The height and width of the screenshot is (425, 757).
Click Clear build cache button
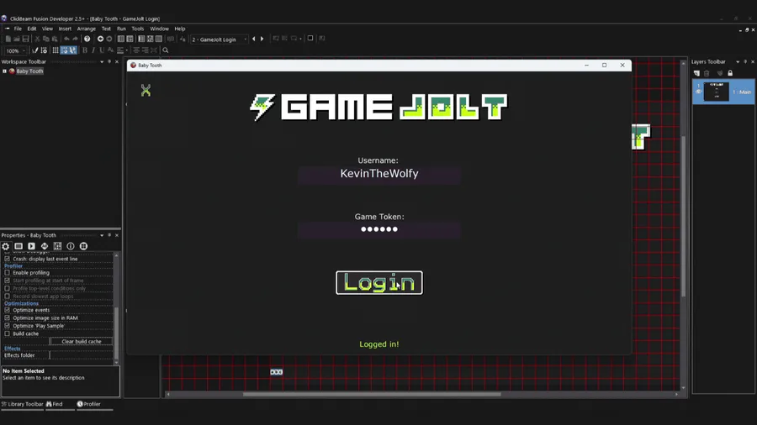(81, 341)
